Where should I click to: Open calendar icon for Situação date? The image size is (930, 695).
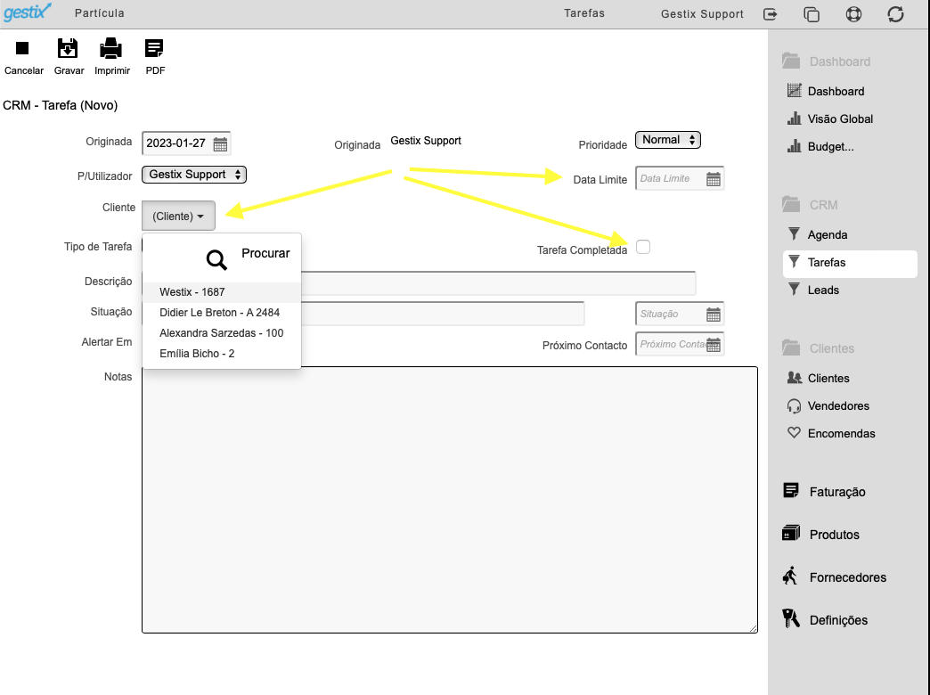pyautogui.click(x=714, y=315)
